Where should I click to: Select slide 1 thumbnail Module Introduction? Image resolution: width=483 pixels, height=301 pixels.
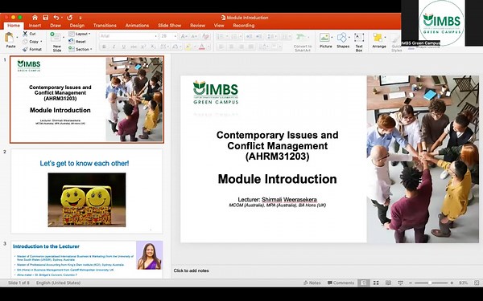click(x=87, y=100)
